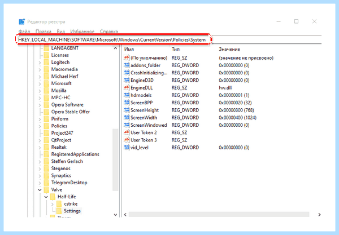This screenshot has width=339, height=235.
Task: Collapse the Half-Life tree node
Action: [x=46, y=197]
